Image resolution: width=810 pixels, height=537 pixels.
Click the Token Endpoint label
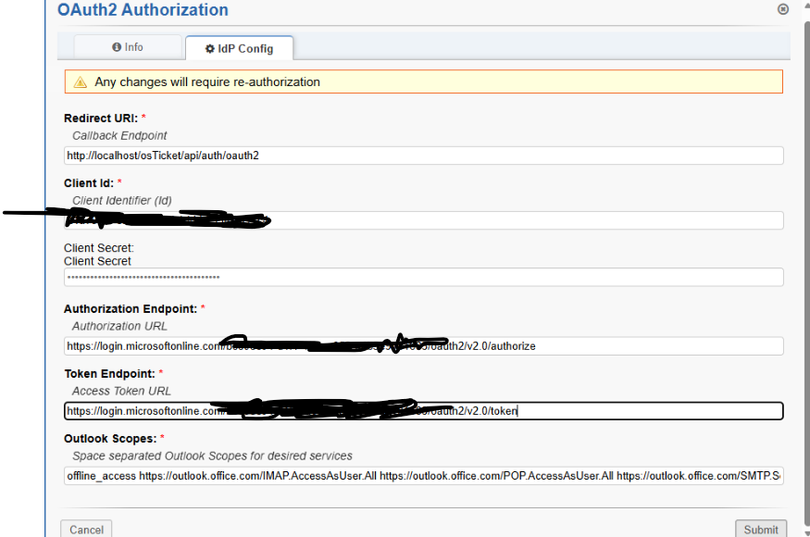pos(108,373)
